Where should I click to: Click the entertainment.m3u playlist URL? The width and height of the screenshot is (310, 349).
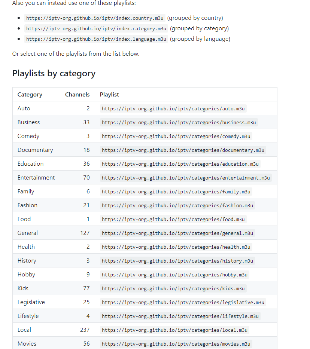click(x=186, y=178)
